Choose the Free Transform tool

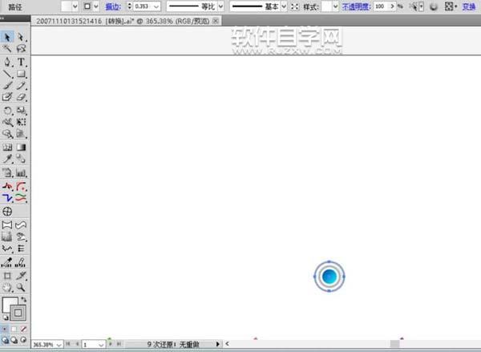[21, 122]
